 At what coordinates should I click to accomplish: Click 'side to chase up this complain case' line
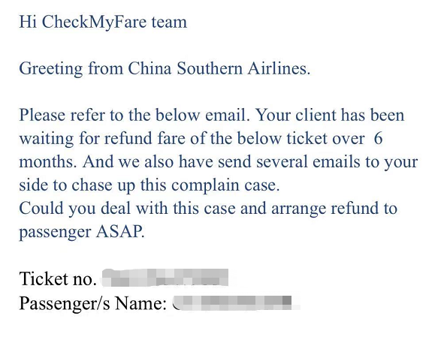point(149,185)
